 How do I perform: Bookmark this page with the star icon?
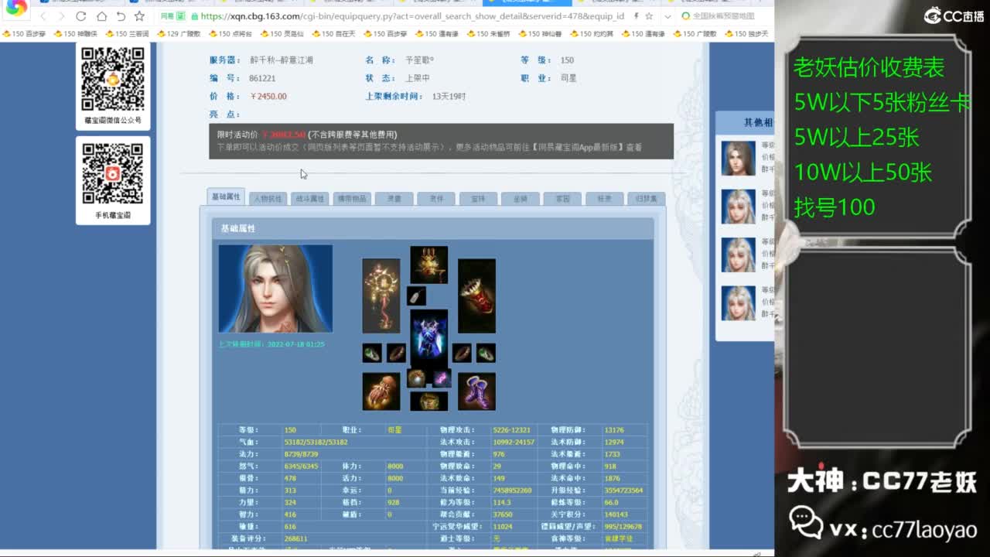pyautogui.click(x=139, y=16)
